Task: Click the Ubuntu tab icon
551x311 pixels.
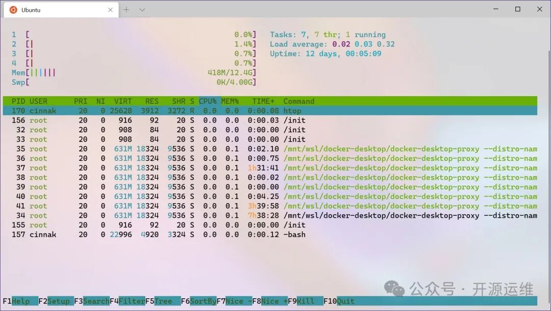Action: tap(13, 10)
